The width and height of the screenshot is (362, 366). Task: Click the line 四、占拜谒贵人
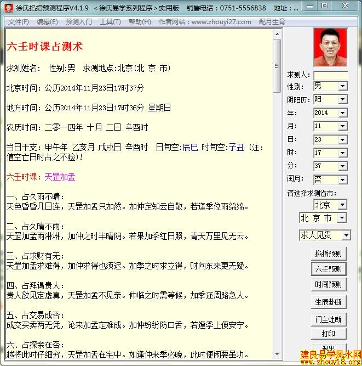click(x=36, y=285)
